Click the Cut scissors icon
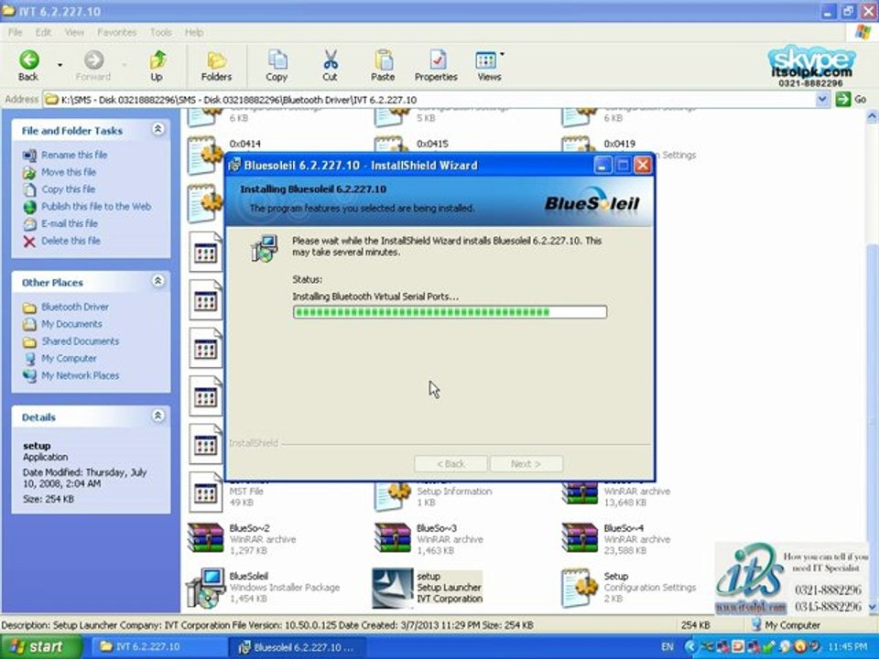This screenshot has width=879, height=659. coord(331,60)
